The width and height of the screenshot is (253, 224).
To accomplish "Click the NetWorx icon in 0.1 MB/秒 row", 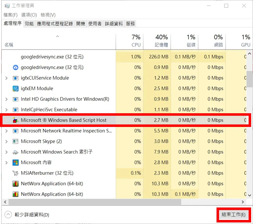I will [x=16, y=194].
